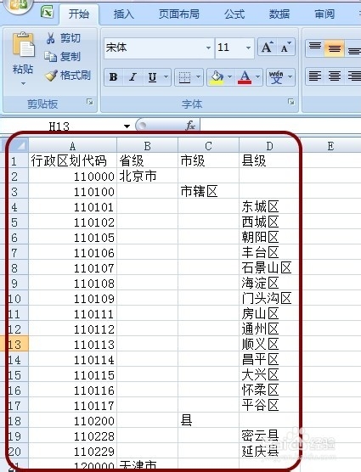
Task: Toggle Underline formatting
Action: point(152,77)
